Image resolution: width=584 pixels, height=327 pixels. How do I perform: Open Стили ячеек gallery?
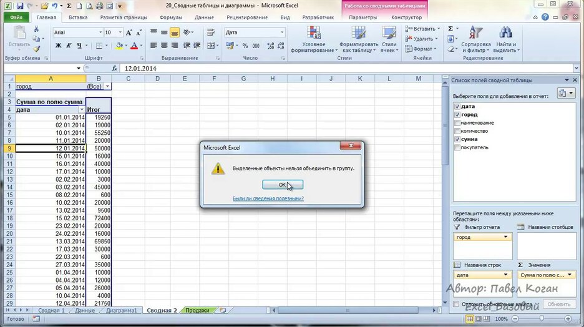(389, 40)
